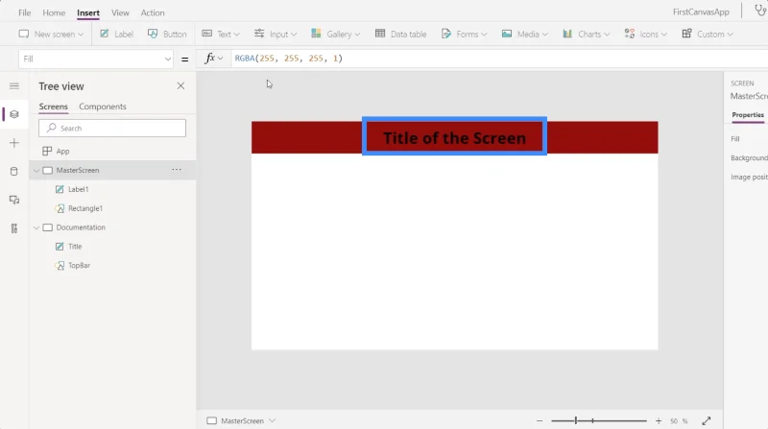768x429 pixels.
Task: Open the Text controls dropdown
Action: click(x=221, y=34)
